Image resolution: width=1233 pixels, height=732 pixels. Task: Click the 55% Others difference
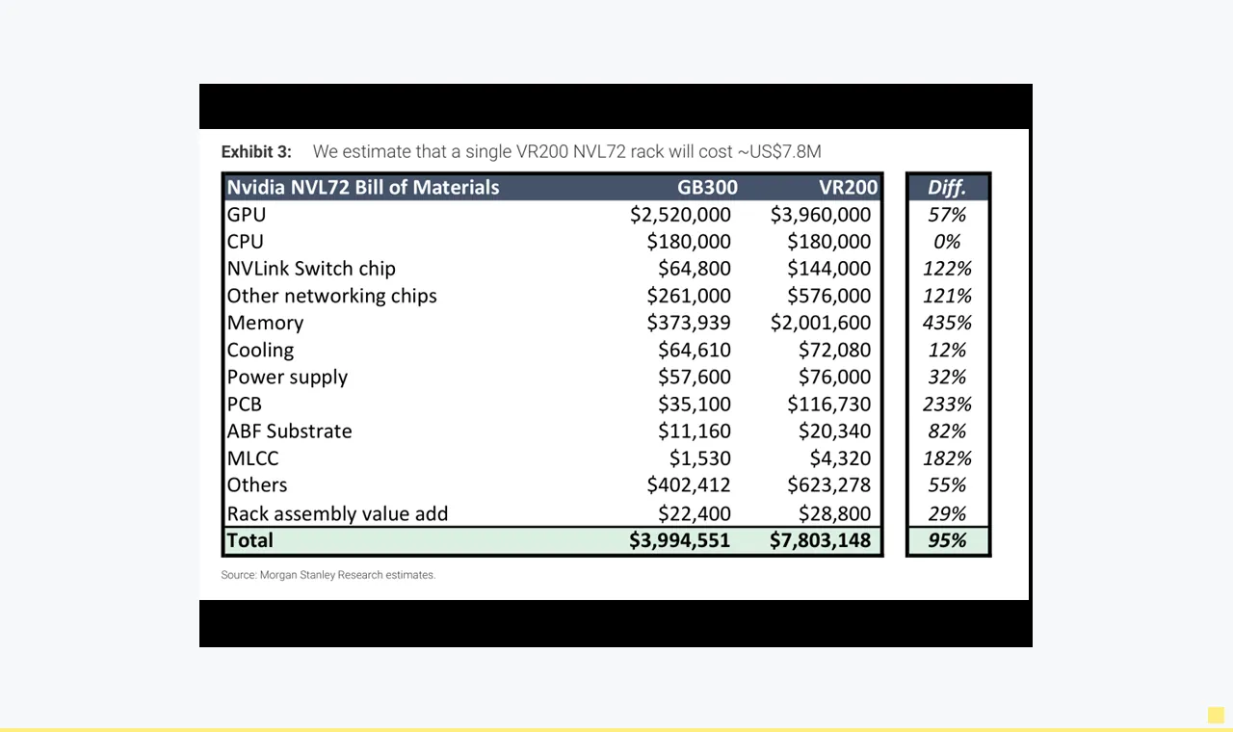[x=947, y=484]
